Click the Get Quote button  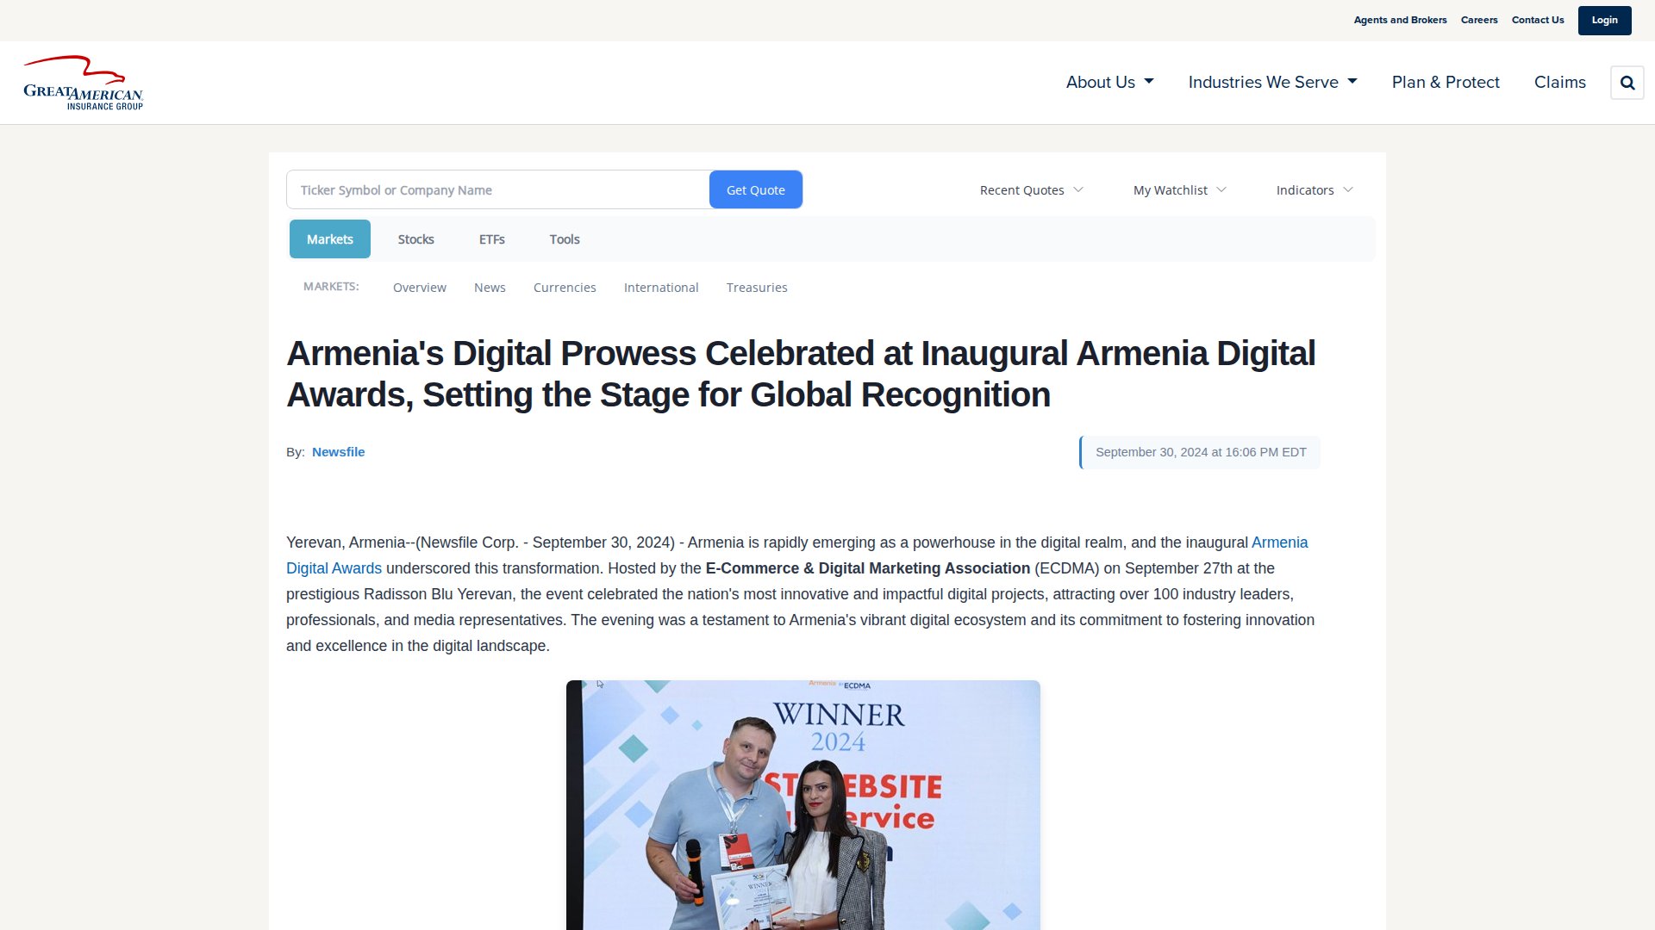[x=755, y=190]
